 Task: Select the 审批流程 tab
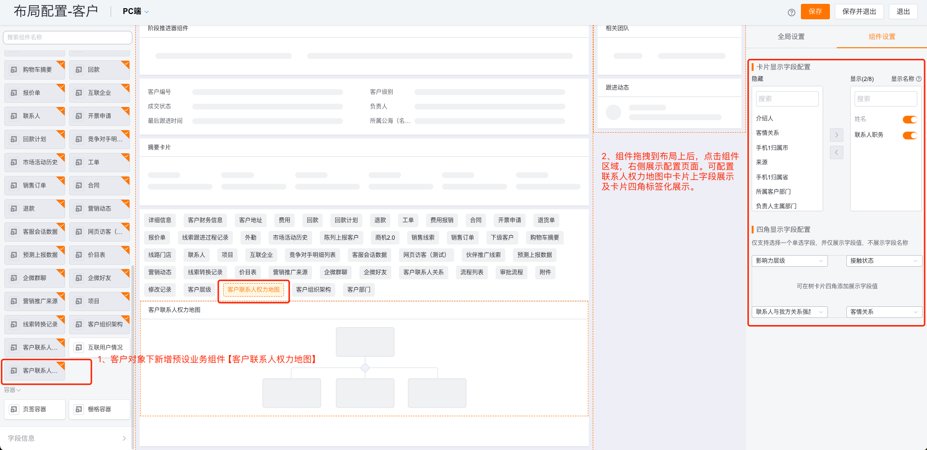tap(512, 273)
